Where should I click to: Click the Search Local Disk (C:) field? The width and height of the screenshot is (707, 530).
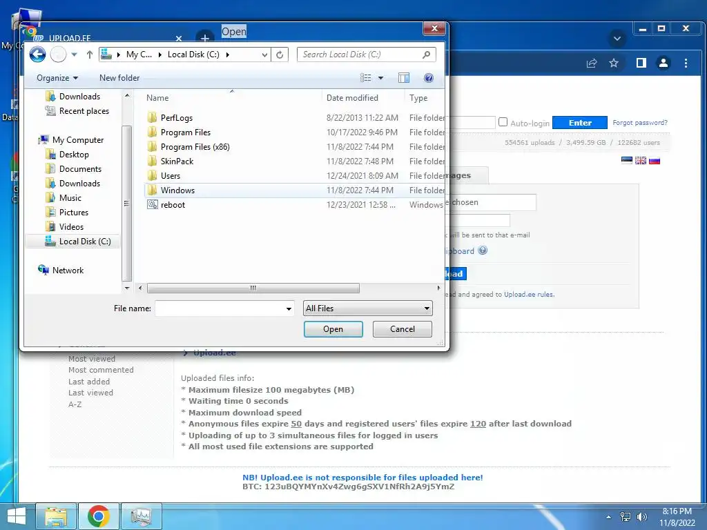[x=360, y=55]
